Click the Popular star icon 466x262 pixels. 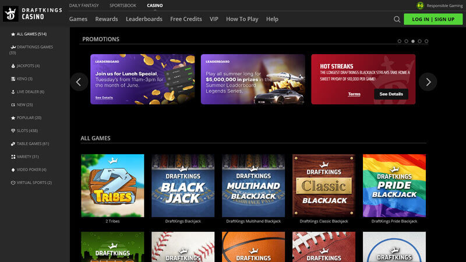click(x=13, y=118)
